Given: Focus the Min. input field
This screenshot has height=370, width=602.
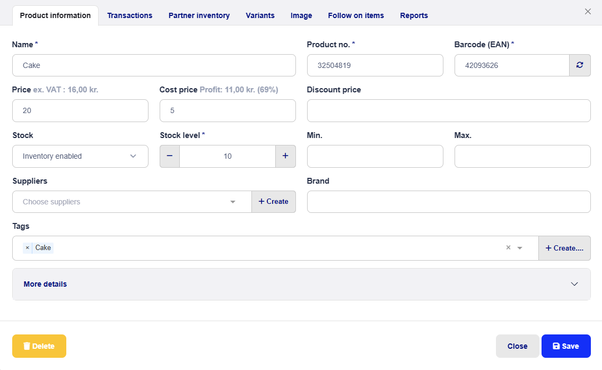Looking at the screenshot, I should pos(375,157).
